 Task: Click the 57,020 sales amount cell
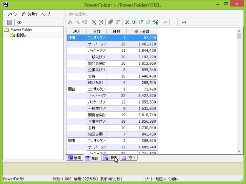click(x=142, y=38)
